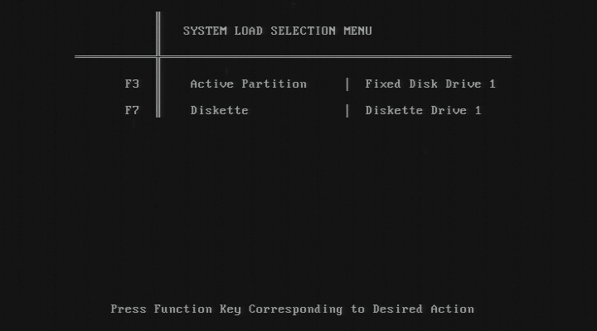Image resolution: width=597 pixels, height=331 pixels.
Task: Click the separator bar beside Fixed Disk Drive
Action: 347,84
